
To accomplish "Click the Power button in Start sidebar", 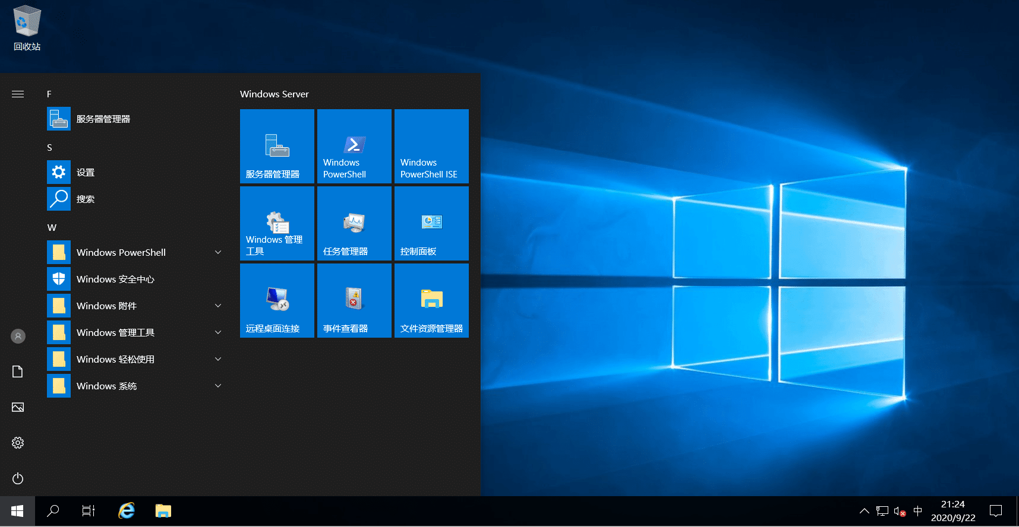I will 18,478.
